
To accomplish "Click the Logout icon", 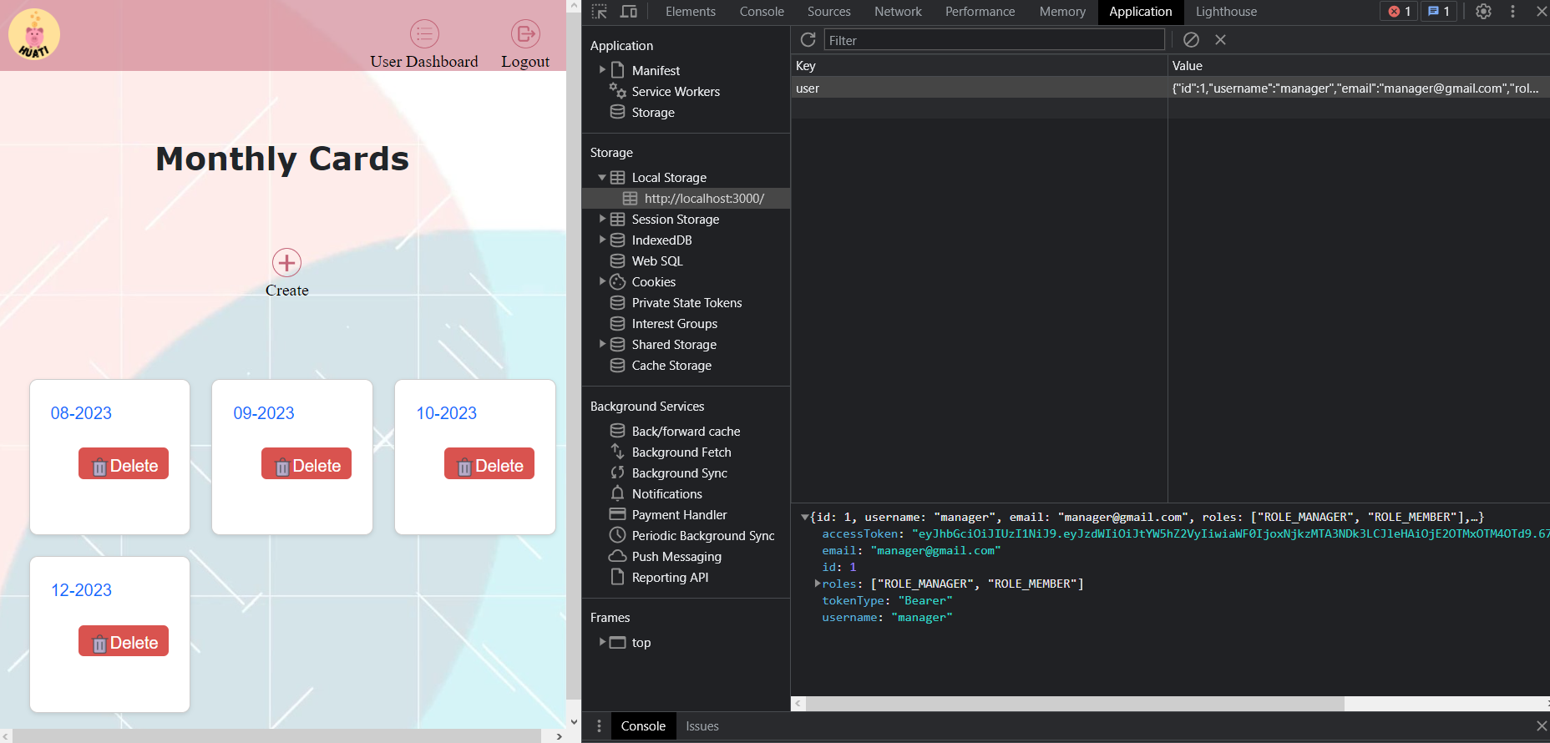I will point(525,33).
